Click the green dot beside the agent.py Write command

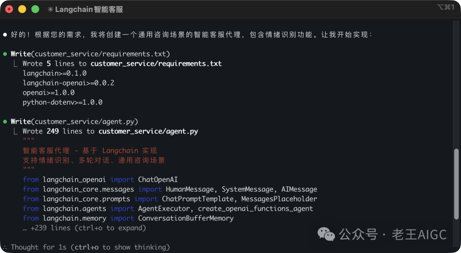(5, 121)
